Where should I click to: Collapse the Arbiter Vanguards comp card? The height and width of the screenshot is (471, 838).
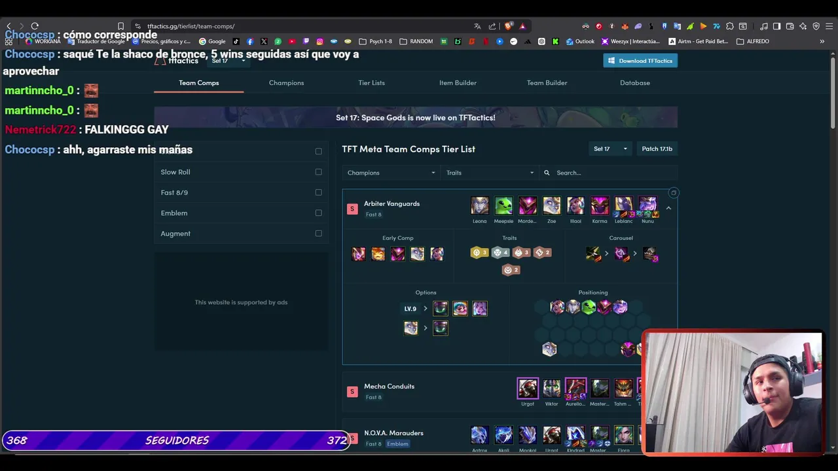point(668,208)
